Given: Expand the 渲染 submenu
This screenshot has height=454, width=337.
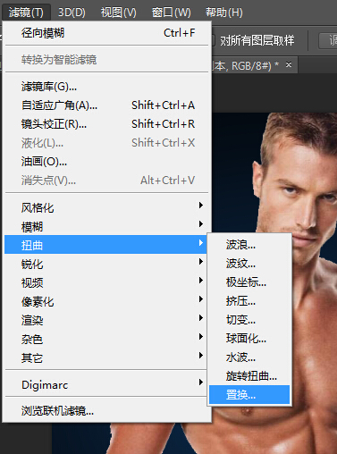Looking at the screenshot, I should (106, 320).
